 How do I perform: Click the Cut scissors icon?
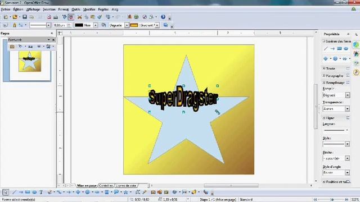click(x=80, y=17)
